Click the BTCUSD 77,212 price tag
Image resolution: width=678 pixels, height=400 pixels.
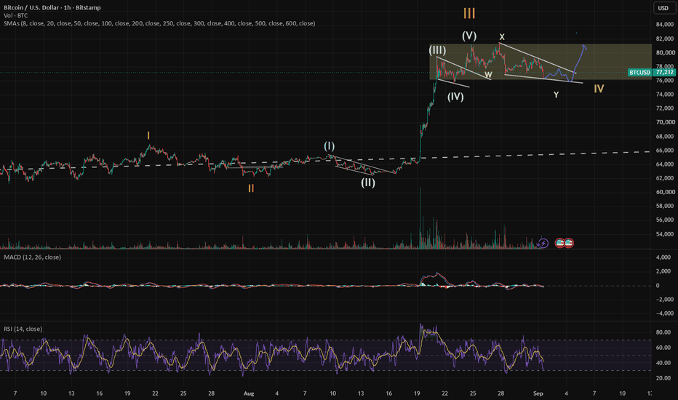point(652,72)
